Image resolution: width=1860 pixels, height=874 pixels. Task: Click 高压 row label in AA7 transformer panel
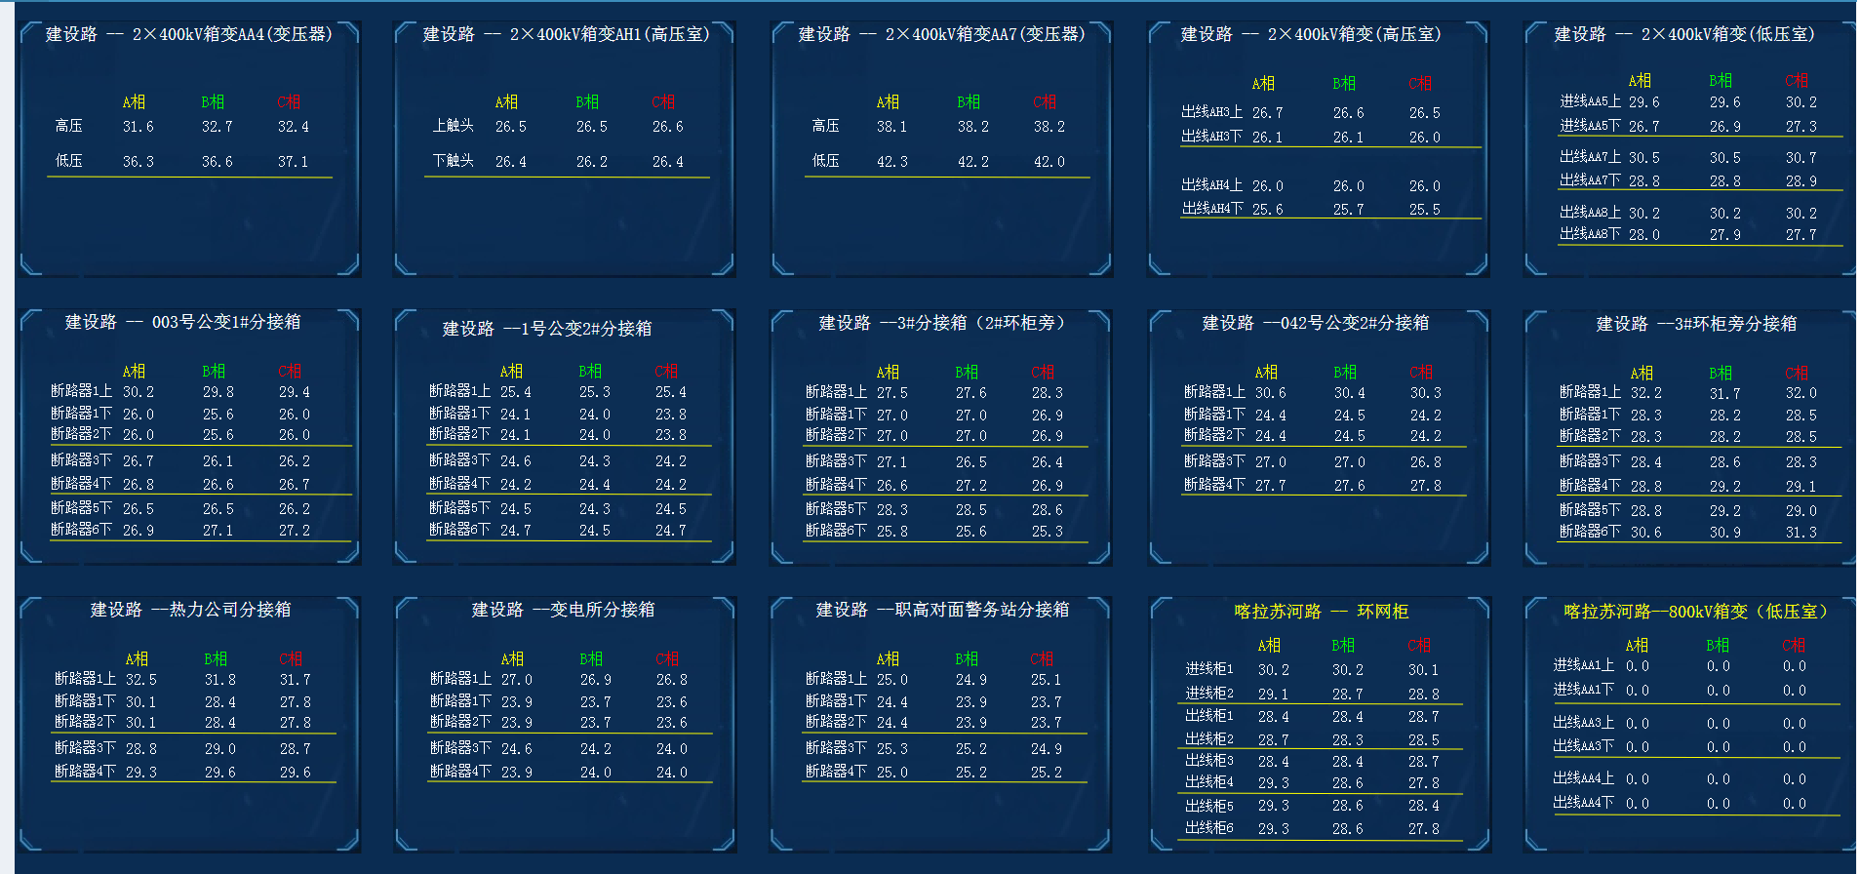tap(825, 126)
